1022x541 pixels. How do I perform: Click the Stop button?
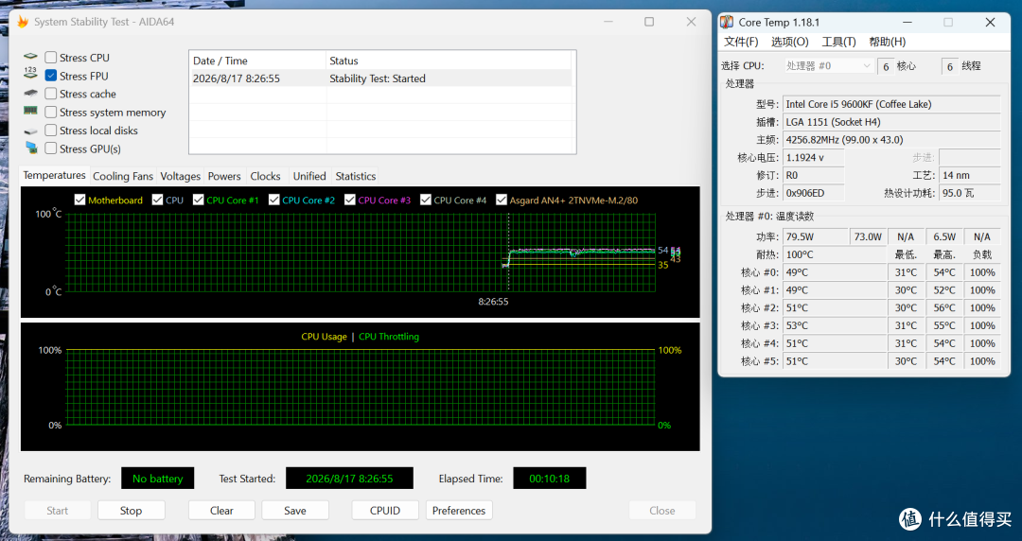click(x=131, y=511)
